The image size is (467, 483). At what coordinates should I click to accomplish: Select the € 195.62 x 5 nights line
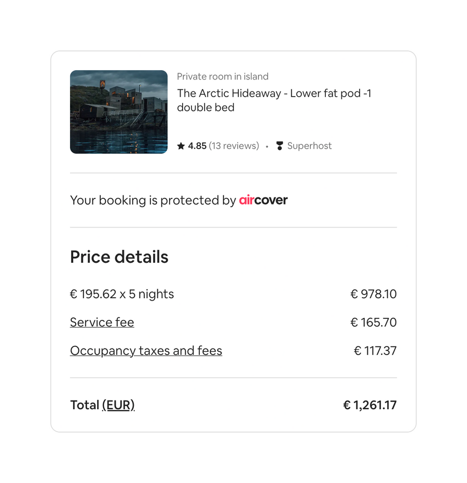[x=122, y=294]
